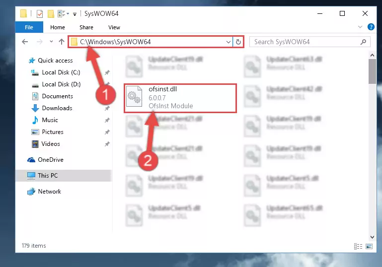Screen dimensions: 382x267
Task: Go up one folder level
Action: (62, 42)
